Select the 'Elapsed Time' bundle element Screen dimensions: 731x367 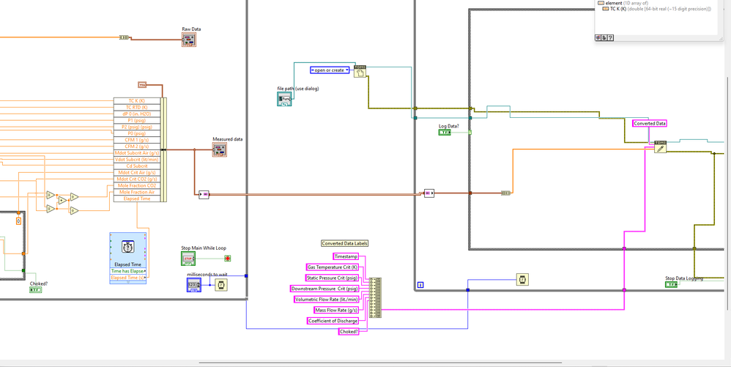(x=136, y=199)
